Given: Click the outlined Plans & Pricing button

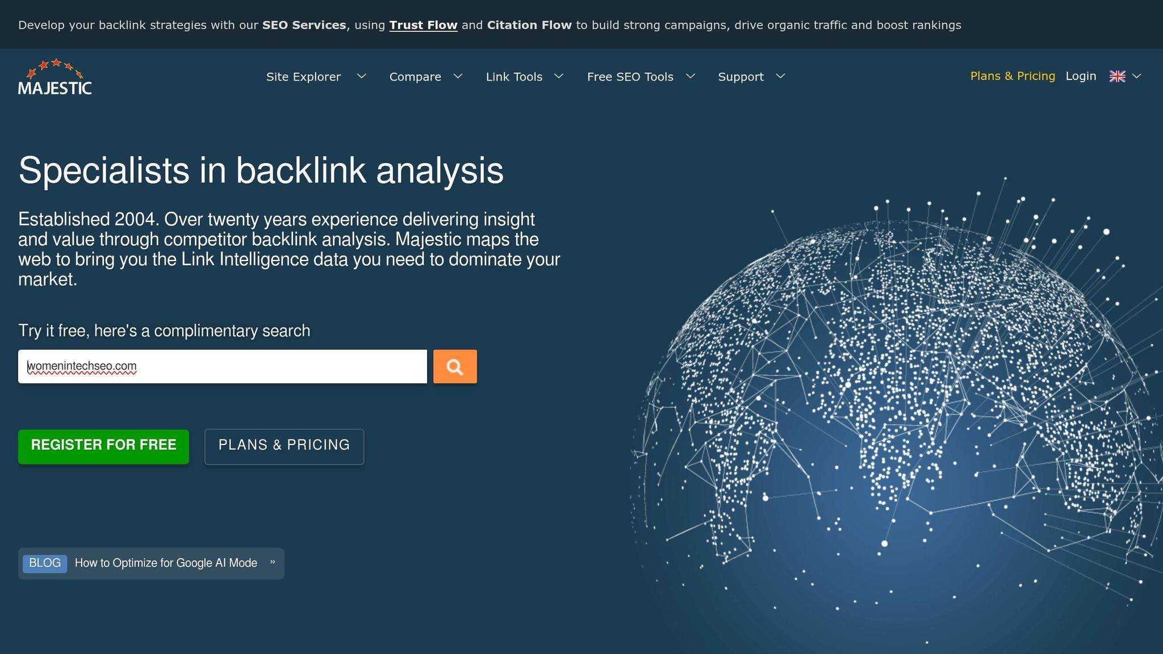Looking at the screenshot, I should point(284,447).
